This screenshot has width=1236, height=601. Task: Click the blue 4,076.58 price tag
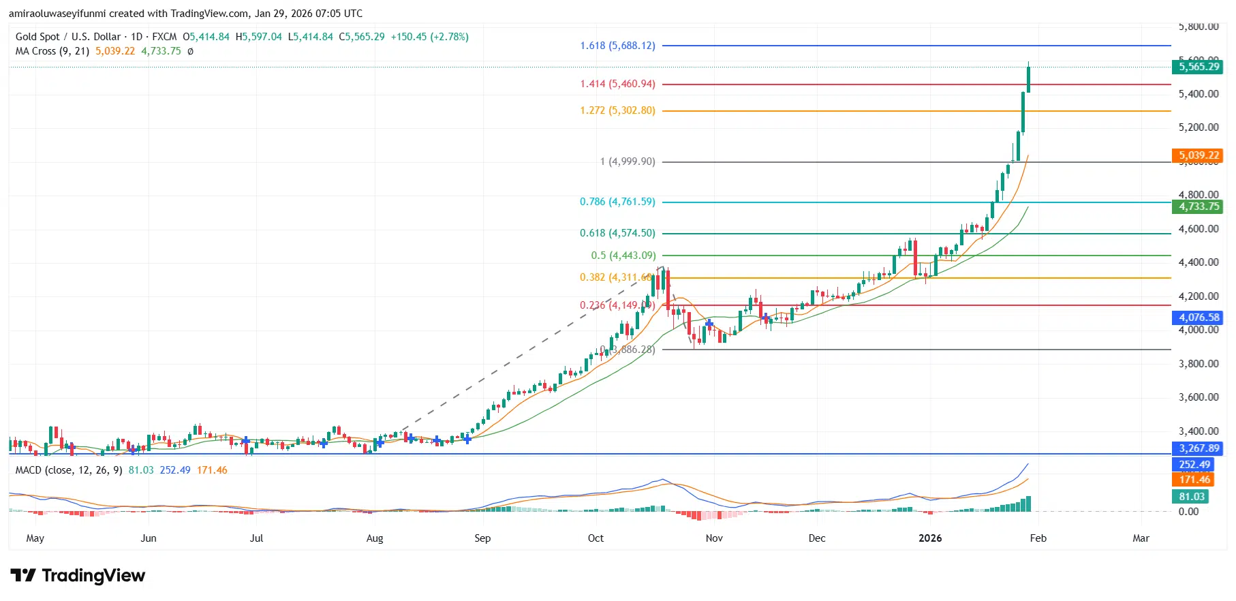point(1198,318)
